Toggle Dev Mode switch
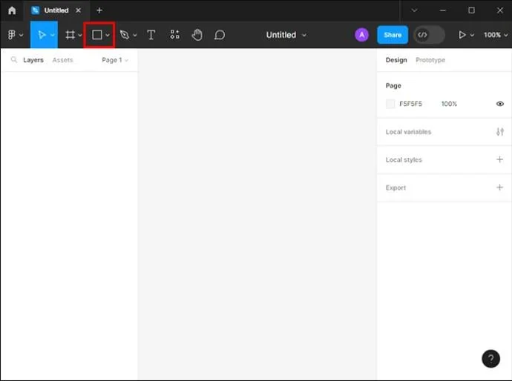The width and height of the screenshot is (512, 381). pos(429,35)
